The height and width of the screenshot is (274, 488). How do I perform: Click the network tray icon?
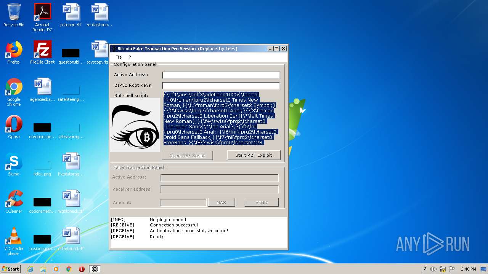[x=443, y=269]
